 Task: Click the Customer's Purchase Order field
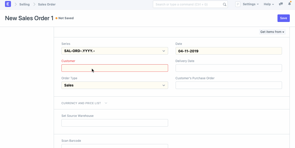[229, 85]
